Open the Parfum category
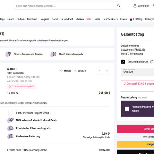This screenshot has width=154, height=154. point(21,19)
